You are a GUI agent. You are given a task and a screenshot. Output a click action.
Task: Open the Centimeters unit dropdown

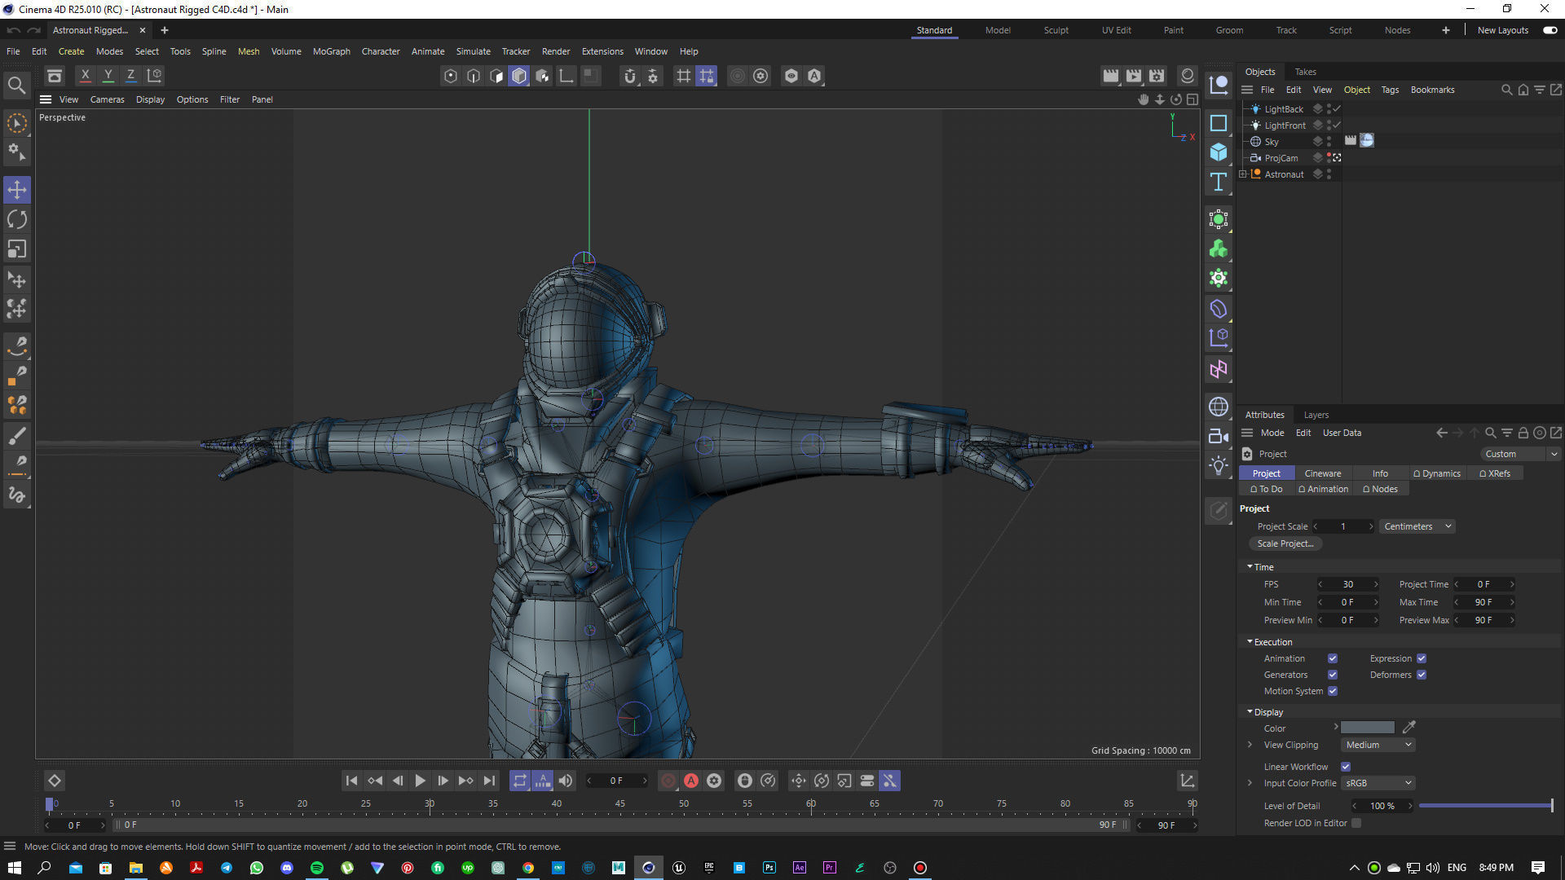click(x=1417, y=526)
